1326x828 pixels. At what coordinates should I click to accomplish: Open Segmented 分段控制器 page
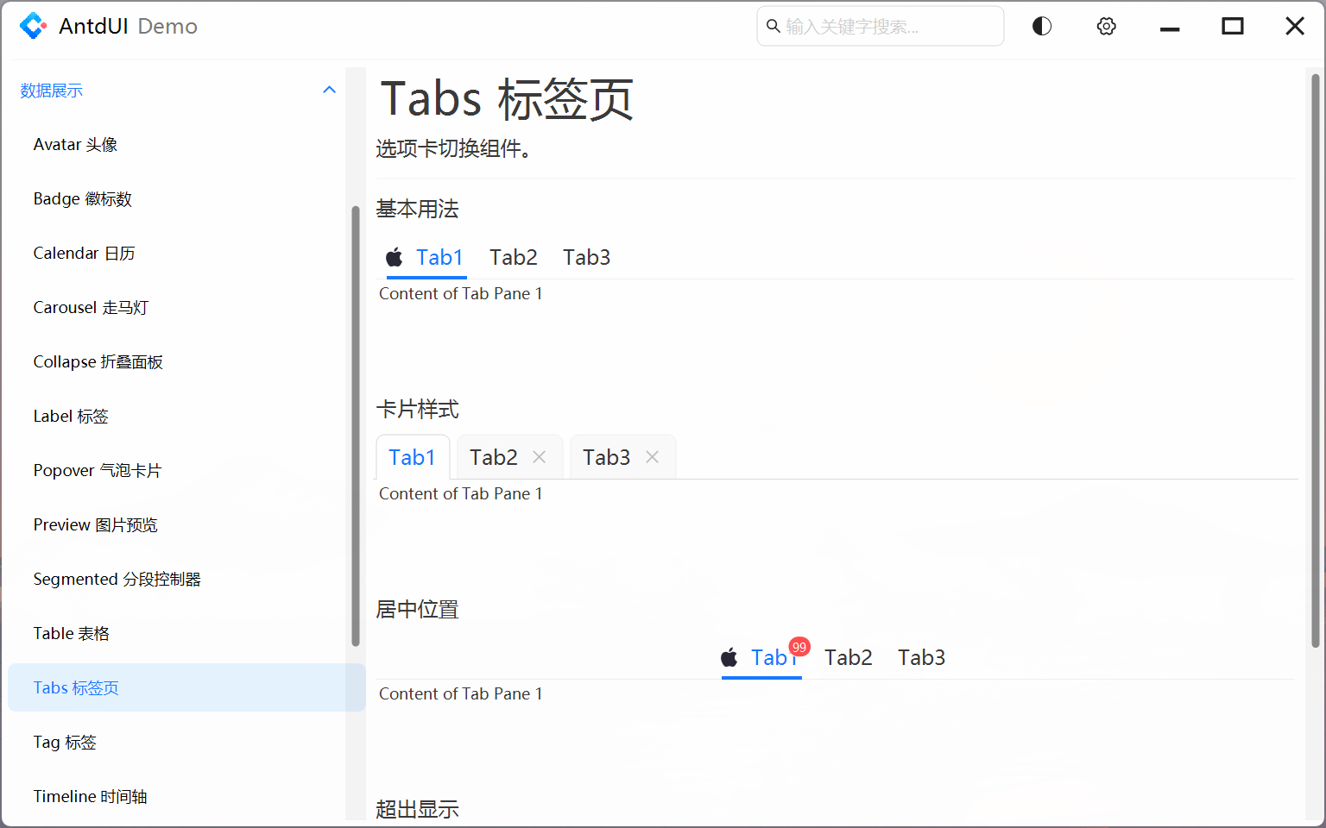pyautogui.click(x=117, y=579)
